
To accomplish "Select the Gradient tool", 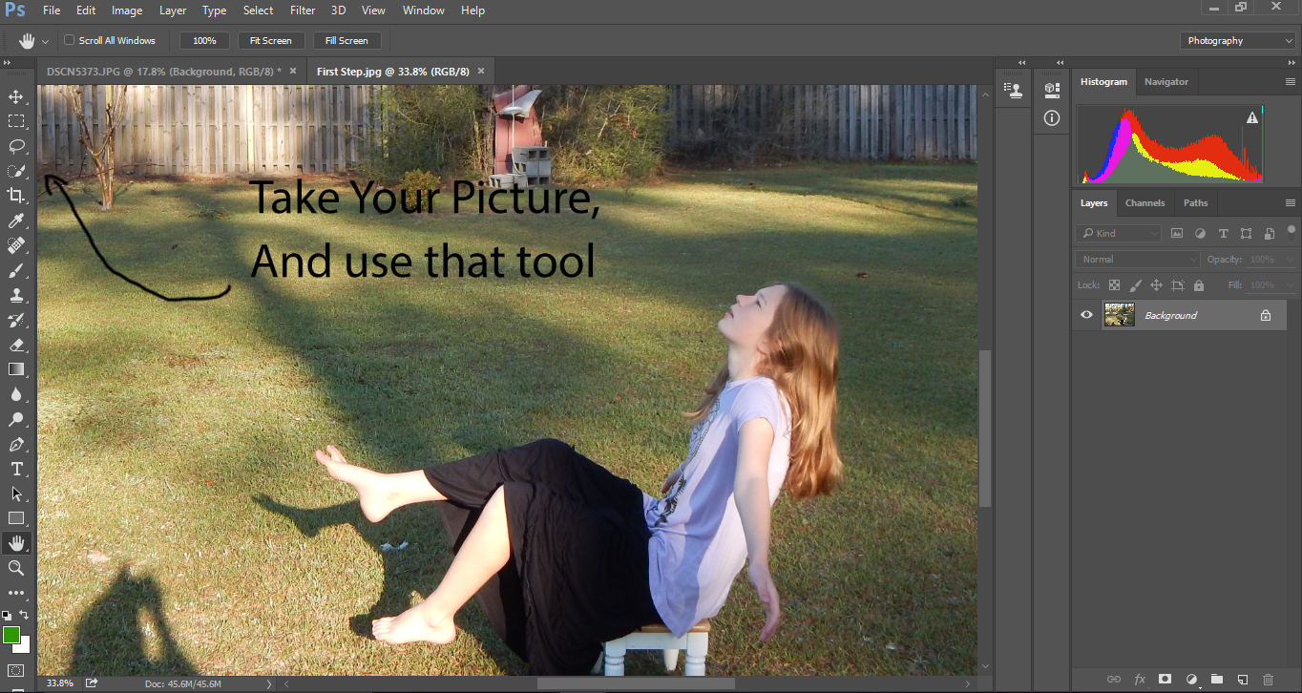I will [x=16, y=369].
